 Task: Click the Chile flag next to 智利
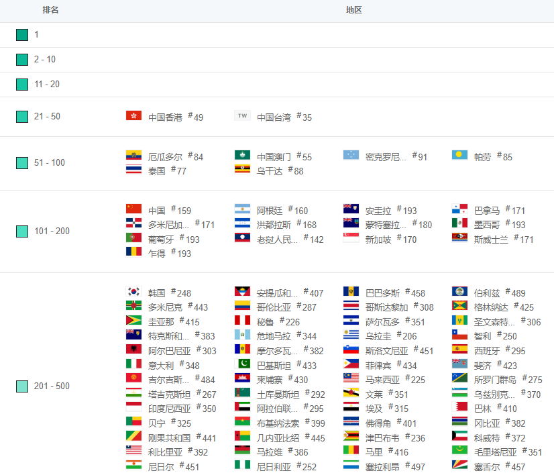pyautogui.click(x=459, y=334)
